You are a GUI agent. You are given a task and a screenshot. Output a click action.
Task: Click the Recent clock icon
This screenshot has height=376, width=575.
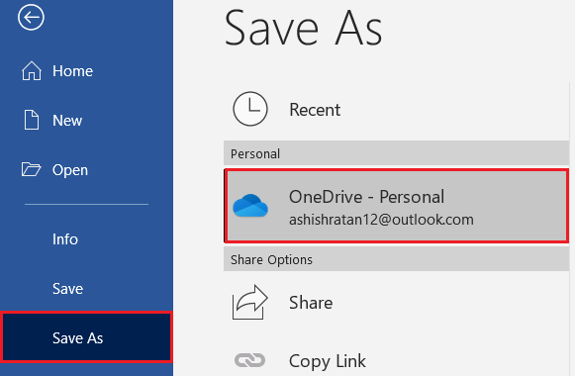(x=250, y=109)
